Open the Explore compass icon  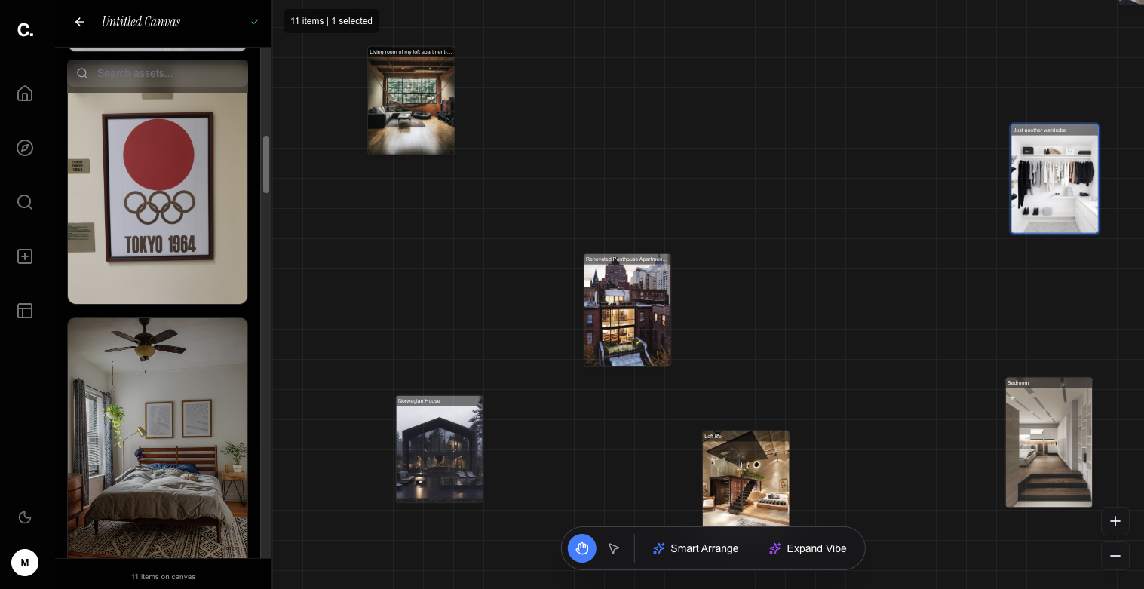tap(25, 148)
